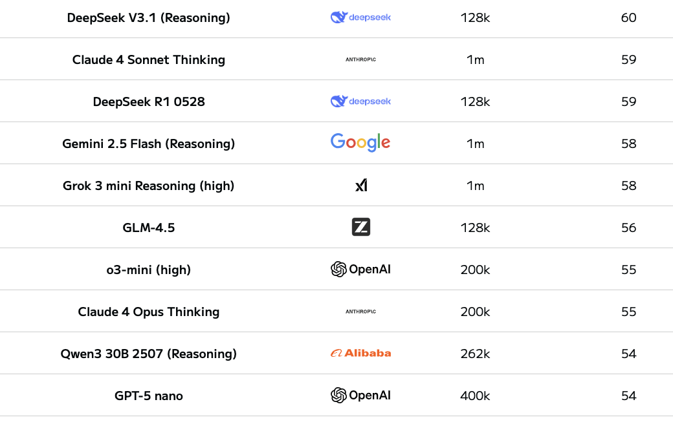The height and width of the screenshot is (424, 673).
Task: Click the 400k context value for GPT-5 nano
Action: point(475,396)
